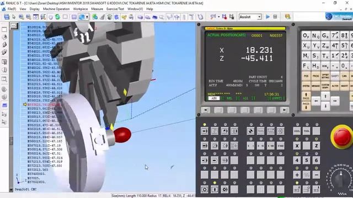Click the red emergency stop button
The image size is (353, 198).
tap(342, 136)
